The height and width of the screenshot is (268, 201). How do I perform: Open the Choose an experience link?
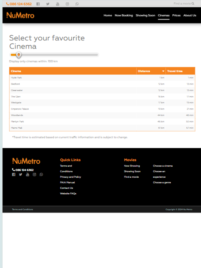pos(159,174)
